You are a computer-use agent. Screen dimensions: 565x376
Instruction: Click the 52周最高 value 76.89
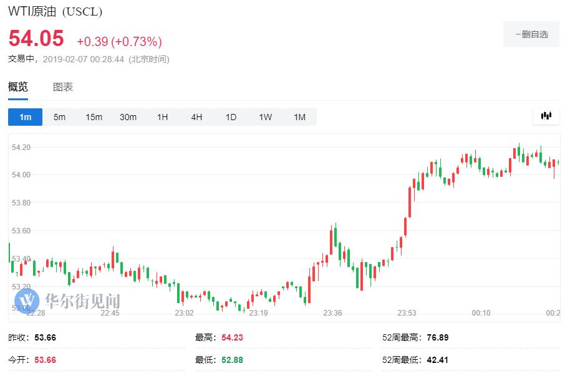point(437,337)
